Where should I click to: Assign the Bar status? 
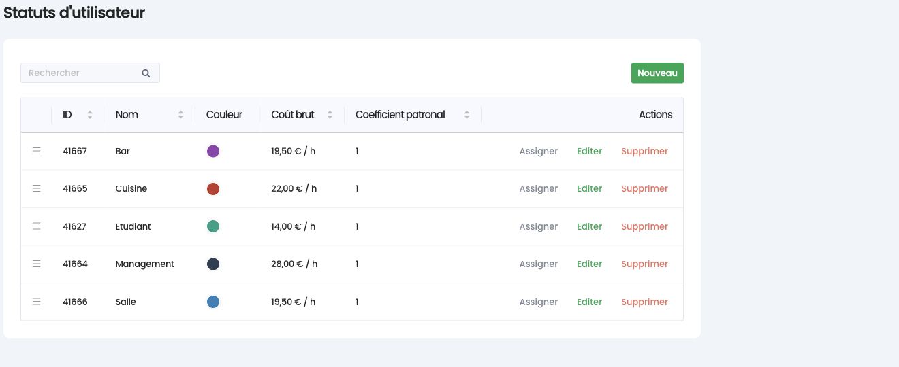[539, 151]
